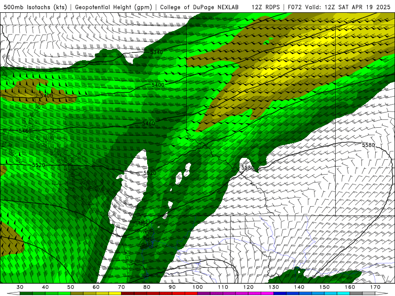Screen dimensions: 395x296
Task: Click the 70 knot color bar label
Action: pyautogui.click(x=121, y=287)
